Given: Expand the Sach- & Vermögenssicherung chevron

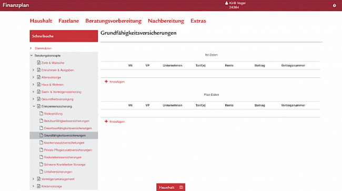Looking at the screenshot, I should pos(33,92).
